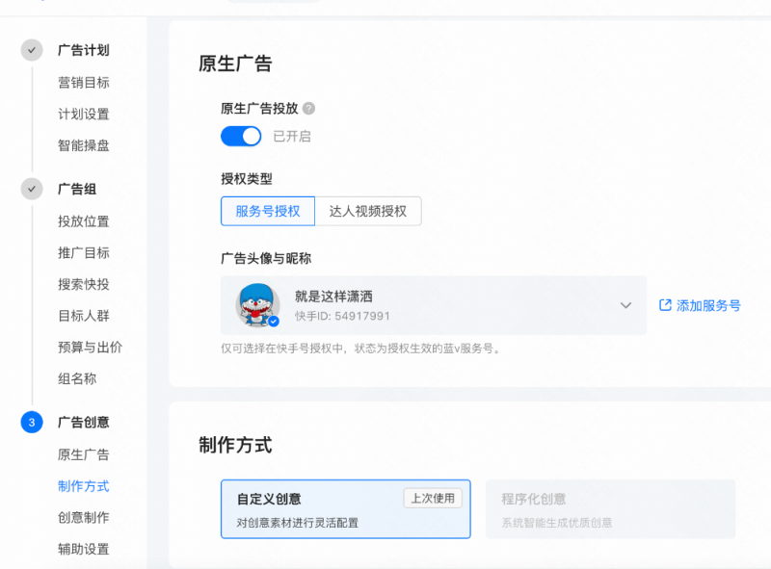Click the checkmark icon beside 广告计划 step
771x569 pixels.
(x=31, y=50)
